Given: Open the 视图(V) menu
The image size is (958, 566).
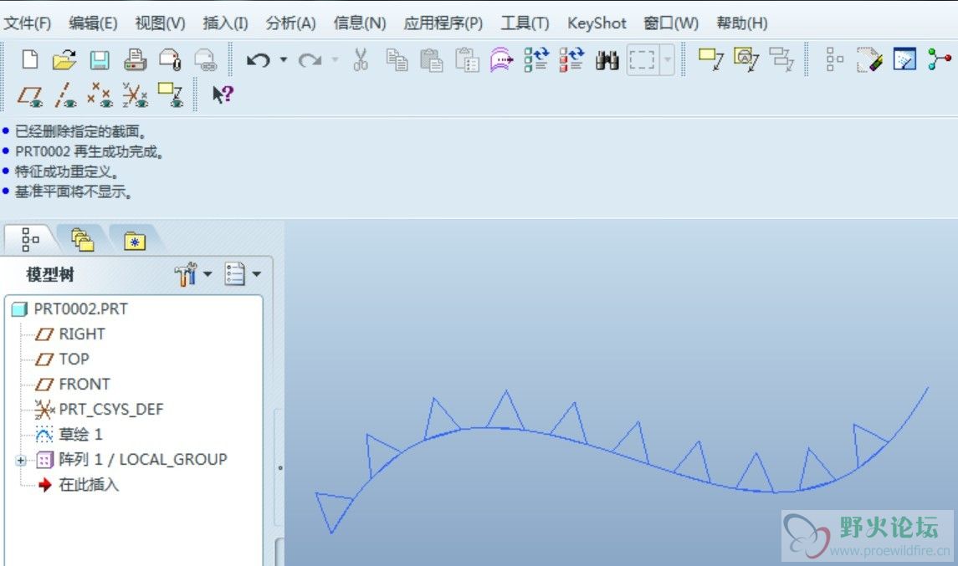Looking at the screenshot, I should pos(160,23).
